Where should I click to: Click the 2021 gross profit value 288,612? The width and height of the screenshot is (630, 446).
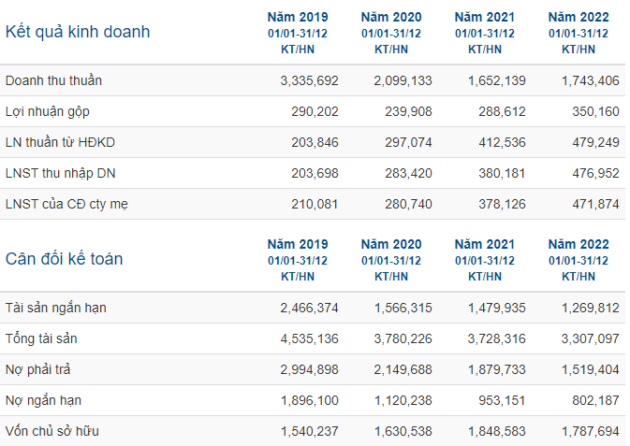coord(502,111)
